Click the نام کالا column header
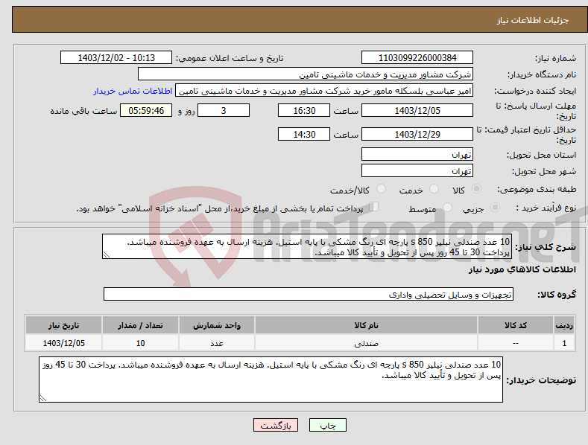The width and height of the screenshot is (588, 445). (367, 325)
